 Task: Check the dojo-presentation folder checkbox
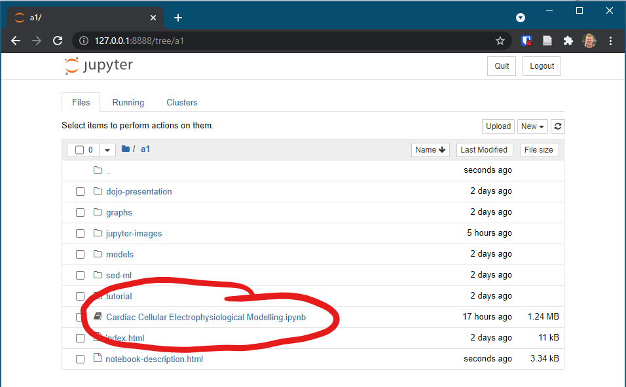[x=80, y=192]
